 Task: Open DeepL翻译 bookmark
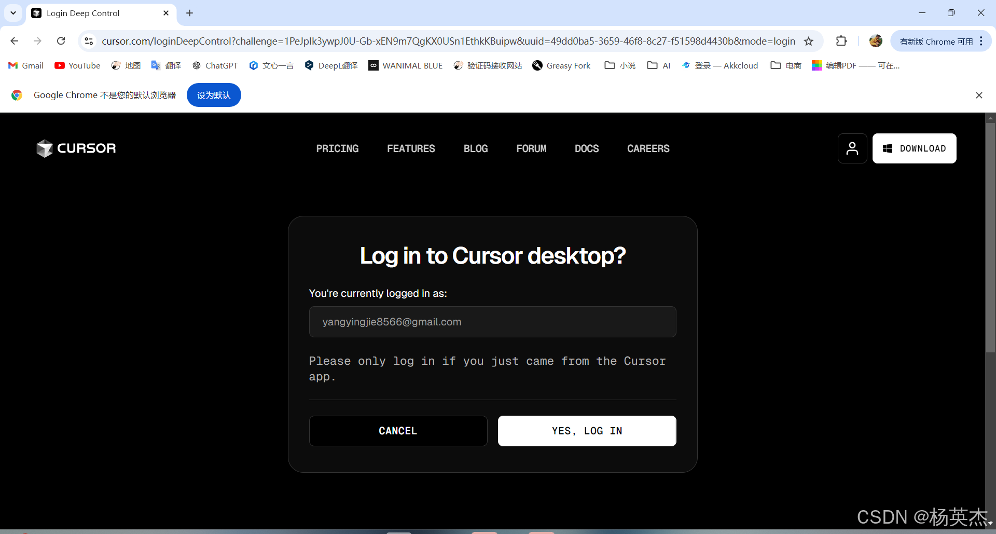[x=331, y=65]
